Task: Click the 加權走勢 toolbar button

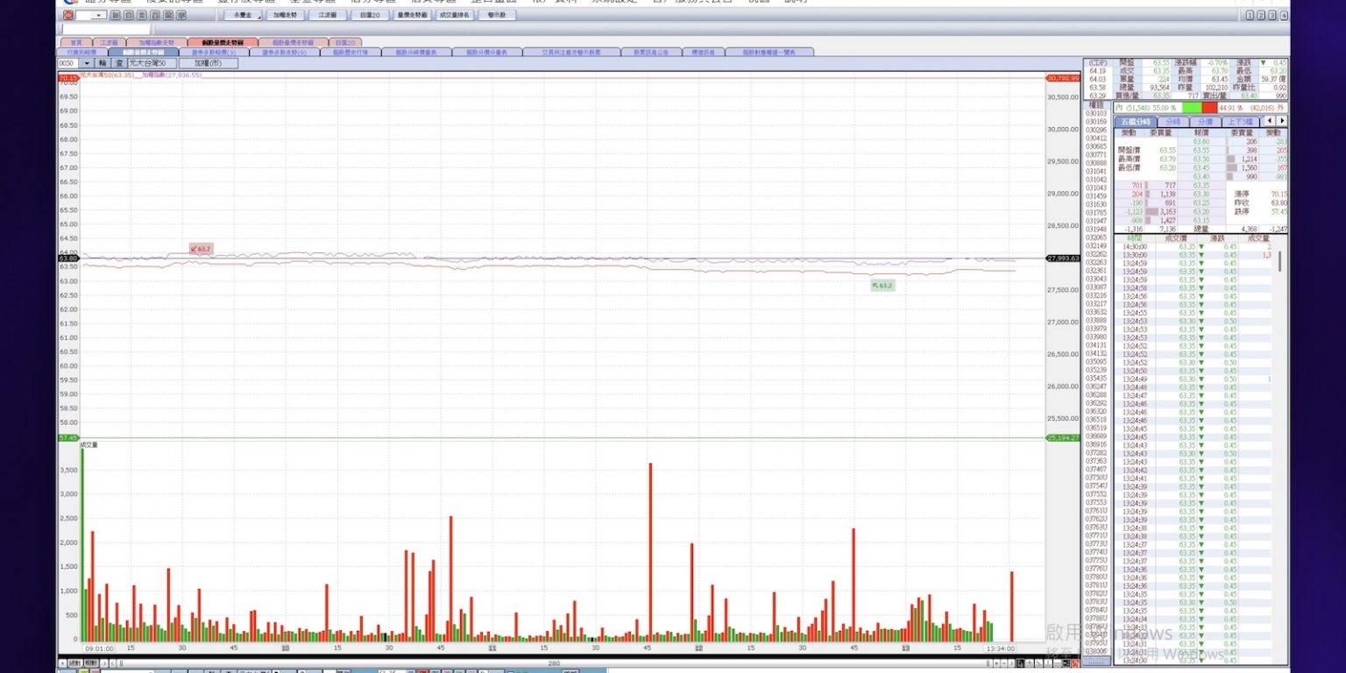Action: (285, 15)
